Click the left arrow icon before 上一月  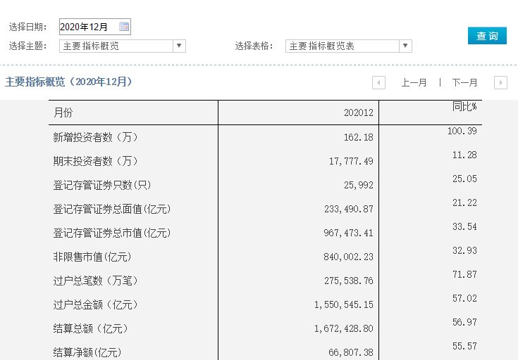coord(379,82)
